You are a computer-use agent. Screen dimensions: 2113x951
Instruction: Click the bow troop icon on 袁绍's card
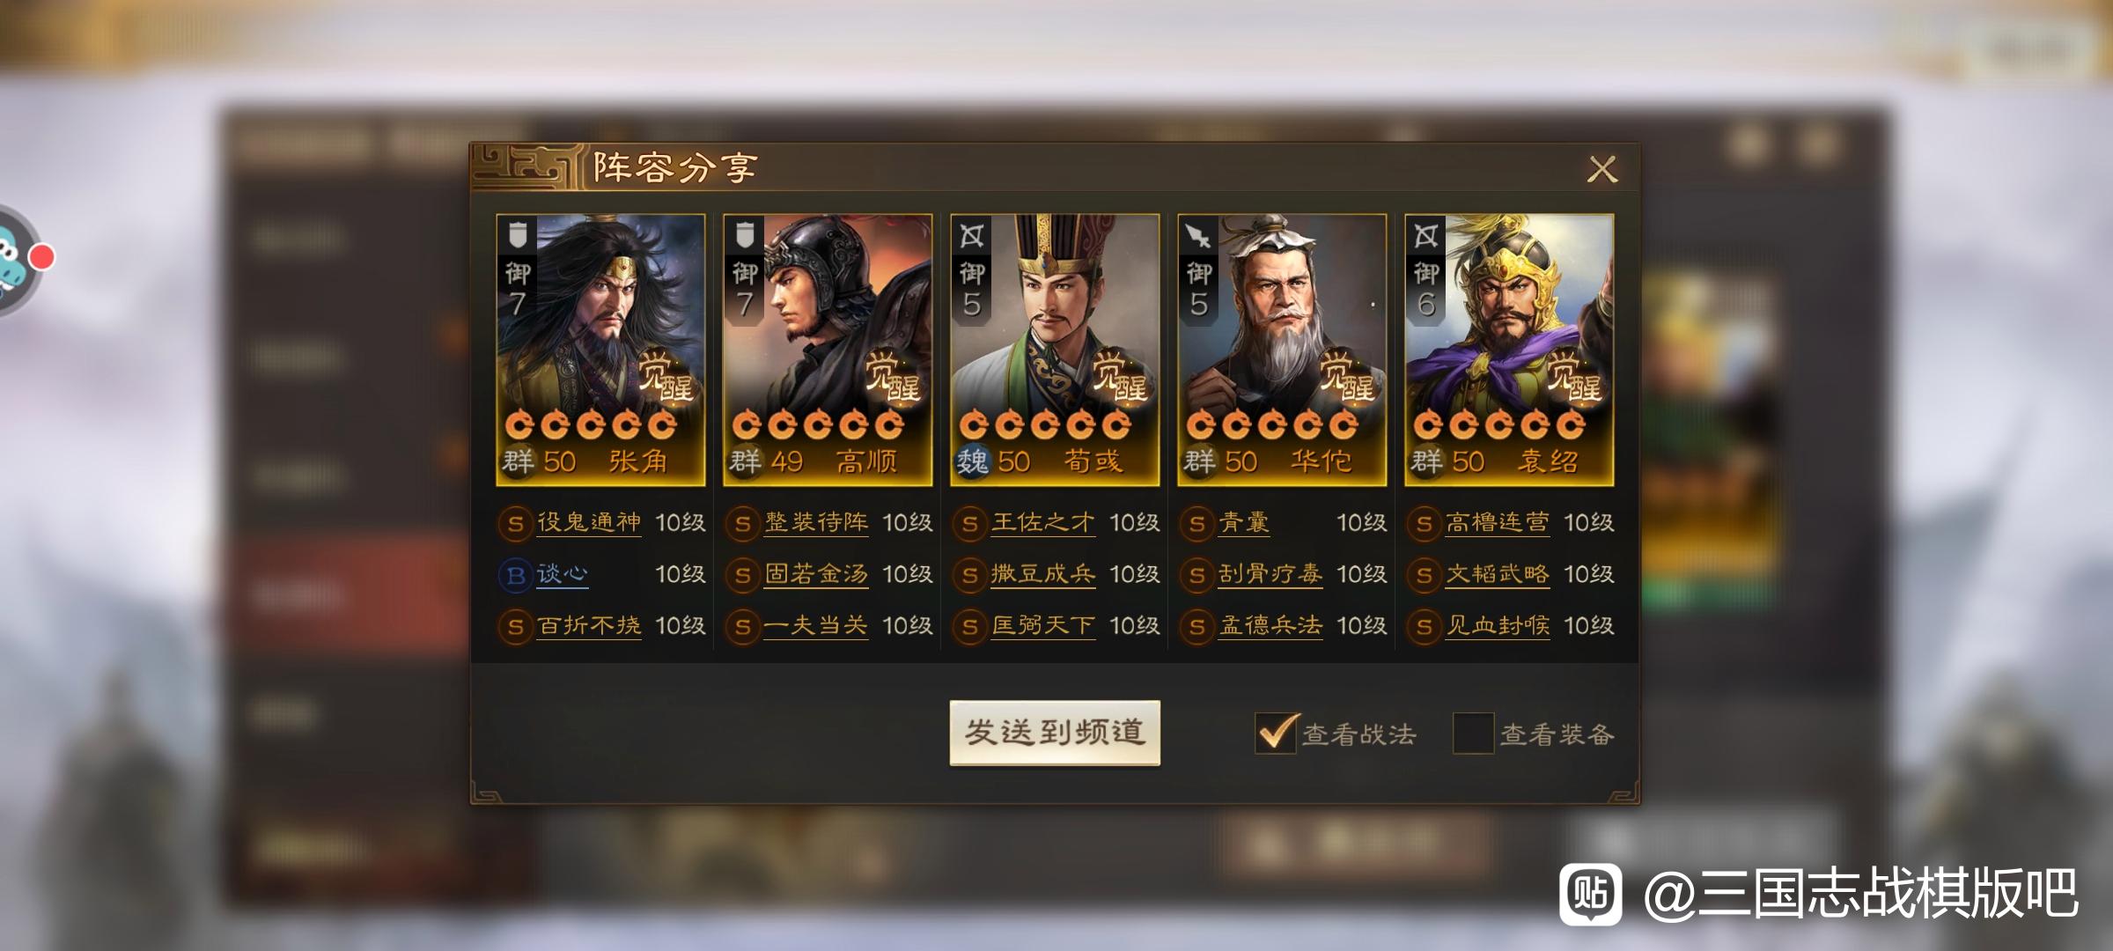1426,235
